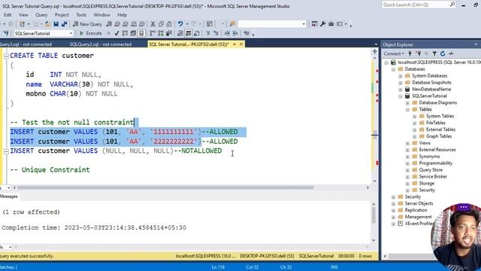Image resolution: width=481 pixels, height=271 pixels.
Task: Click the editor horizontal scrollbar thumb
Action: 165,187
